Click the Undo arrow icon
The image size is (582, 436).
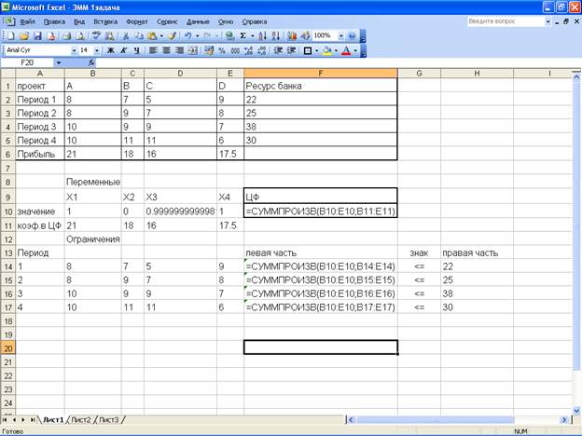click(x=189, y=35)
